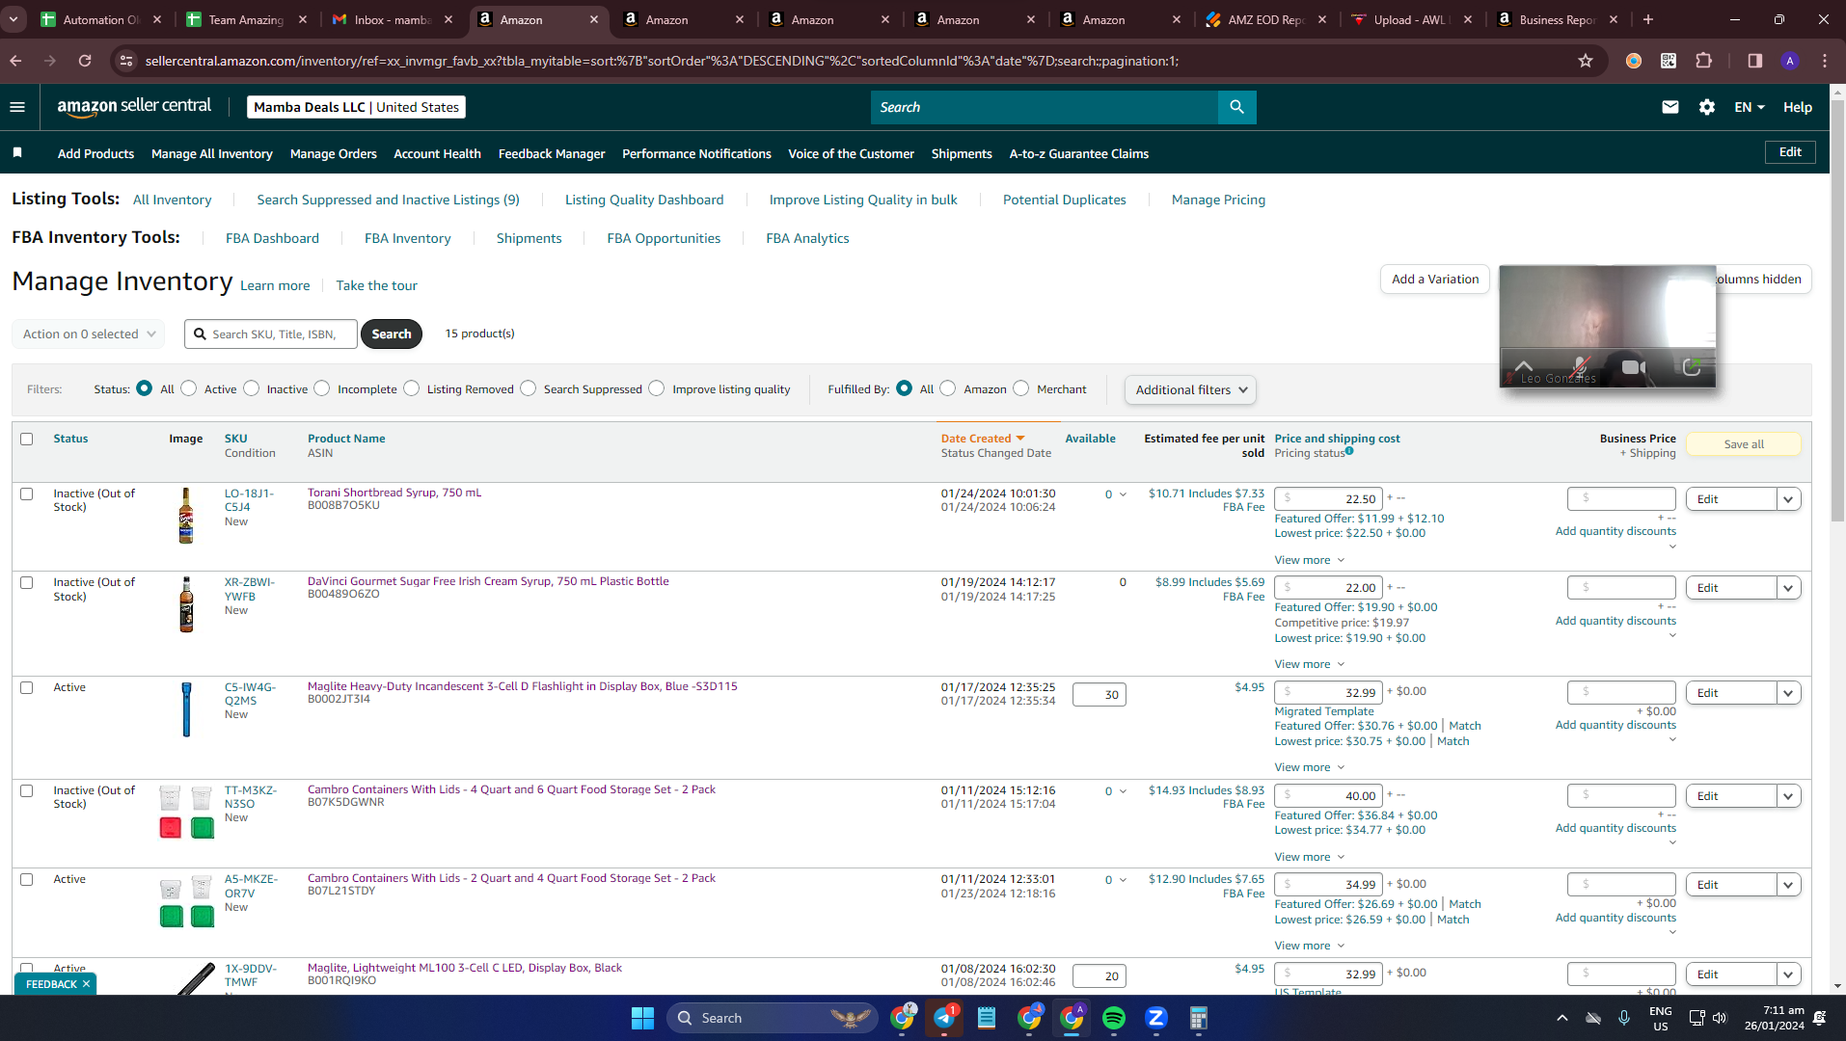Image resolution: width=1846 pixels, height=1041 pixels.
Task: Click the black Search button for SKU search
Action: coord(392,334)
